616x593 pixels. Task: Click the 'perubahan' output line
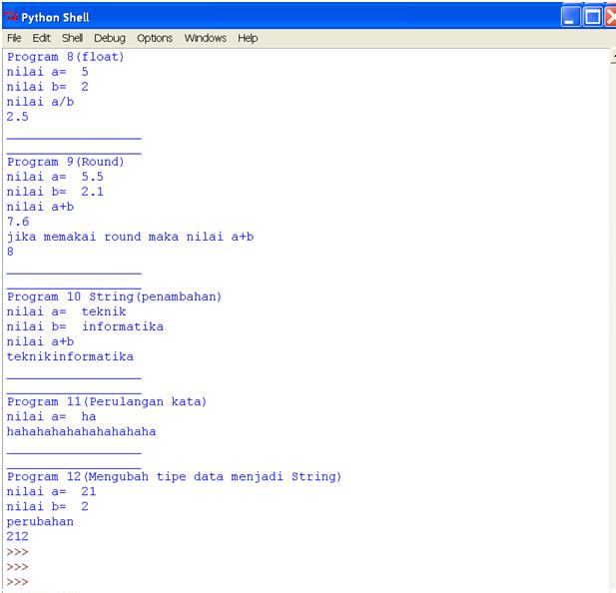40,522
